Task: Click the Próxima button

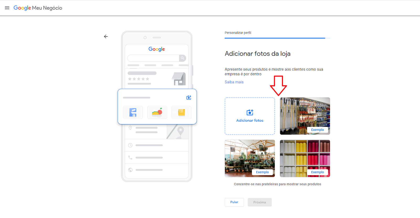Action: pyautogui.click(x=260, y=202)
